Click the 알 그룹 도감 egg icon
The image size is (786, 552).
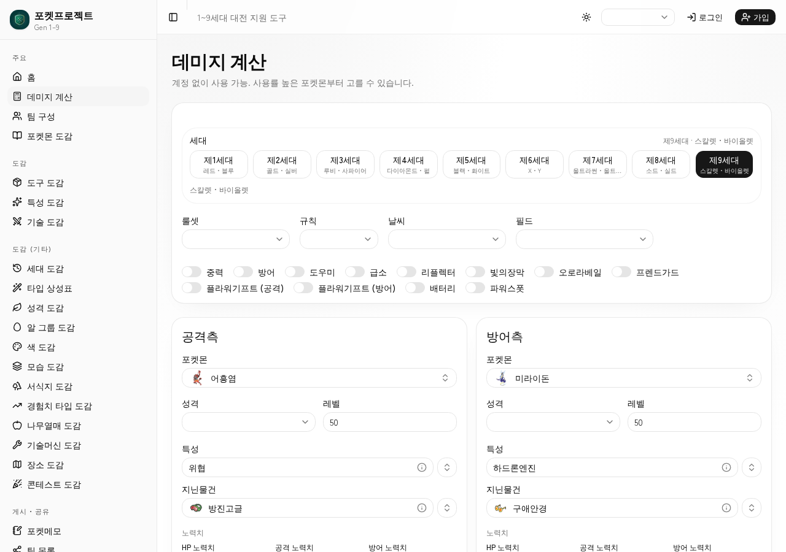17,327
